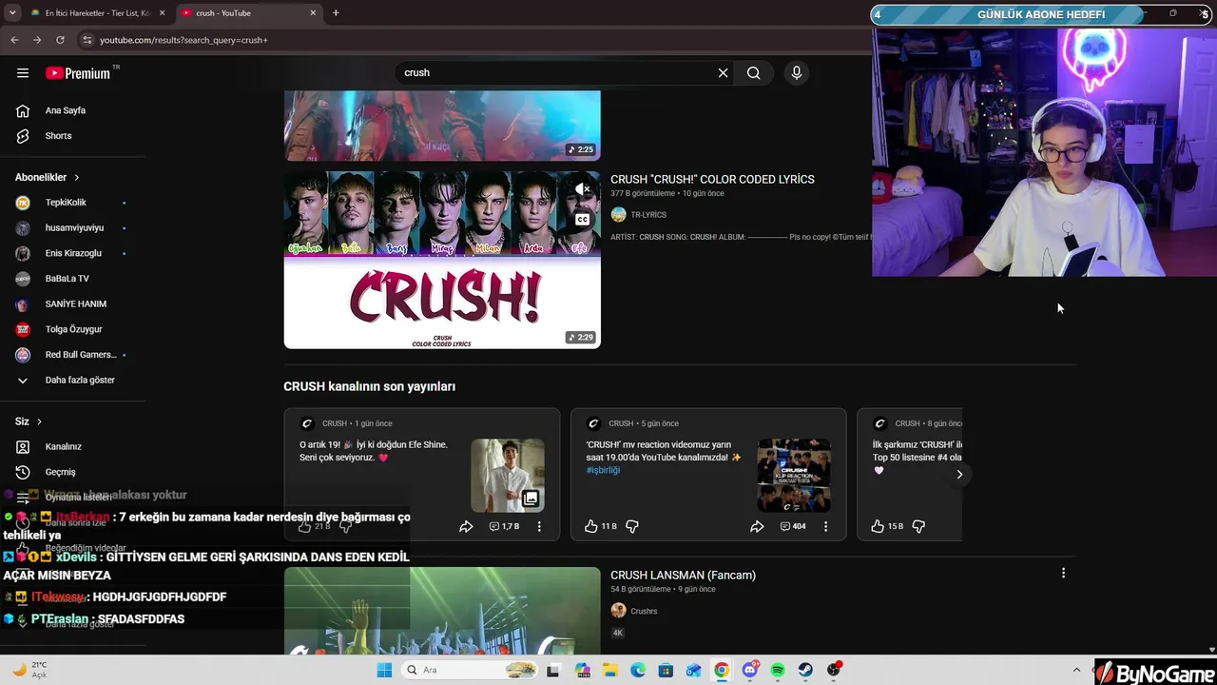Share the Efe Shine birthday post
The height and width of the screenshot is (685, 1217).
466,526
